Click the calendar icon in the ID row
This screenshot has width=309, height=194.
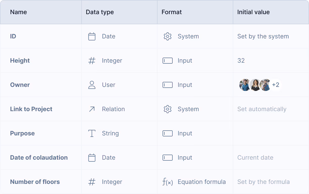[92, 36]
